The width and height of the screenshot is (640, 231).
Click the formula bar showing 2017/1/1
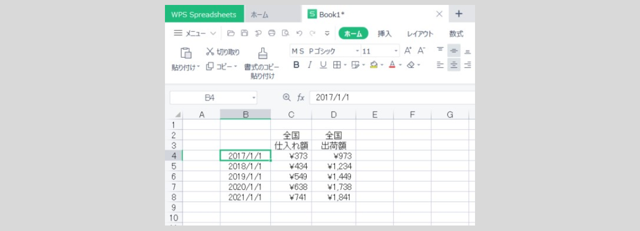(392, 97)
